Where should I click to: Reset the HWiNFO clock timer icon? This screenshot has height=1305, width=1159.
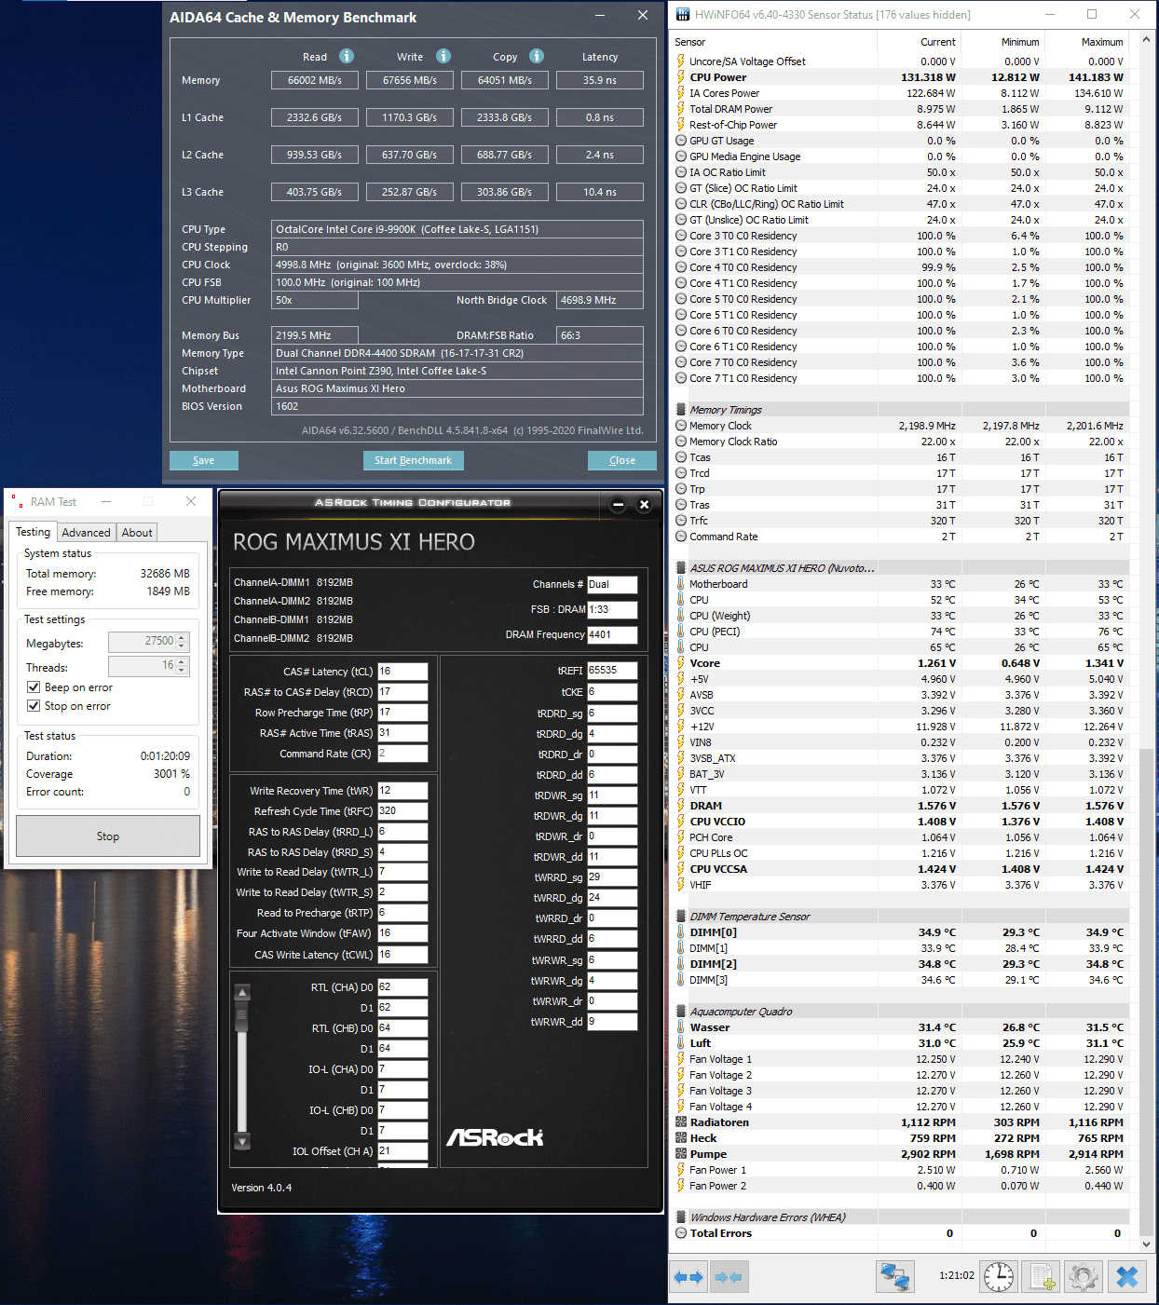(999, 1276)
